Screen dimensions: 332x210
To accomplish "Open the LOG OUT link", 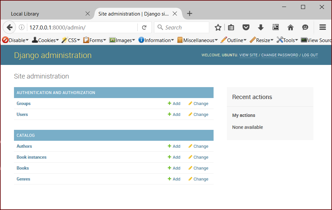I will point(310,55).
